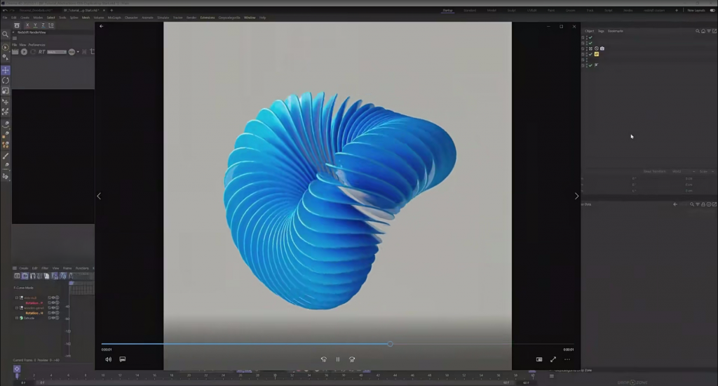Expand the arrow next to RenderView snapshot button
Viewport: 718px width, 386px height.
pos(78,52)
